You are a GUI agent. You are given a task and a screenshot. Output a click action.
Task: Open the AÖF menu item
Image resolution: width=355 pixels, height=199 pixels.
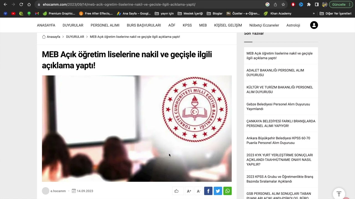(x=172, y=25)
